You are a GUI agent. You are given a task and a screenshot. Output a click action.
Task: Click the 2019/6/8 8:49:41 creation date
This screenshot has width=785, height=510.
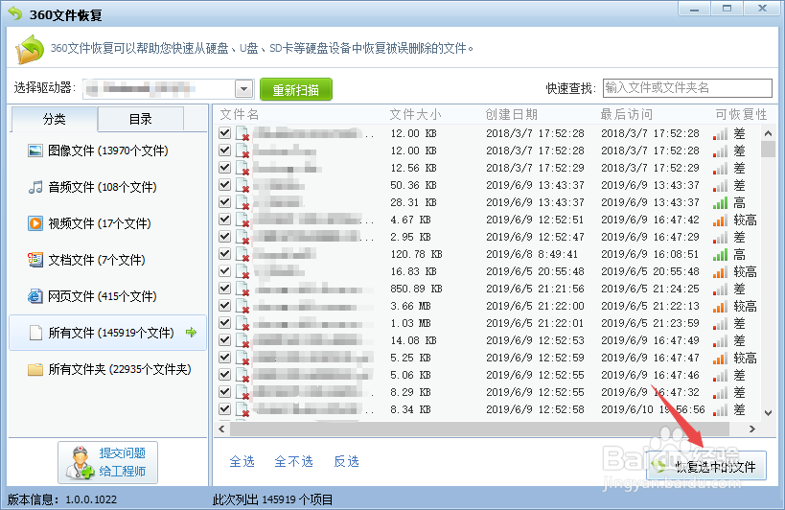pyautogui.click(x=532, y=254)
